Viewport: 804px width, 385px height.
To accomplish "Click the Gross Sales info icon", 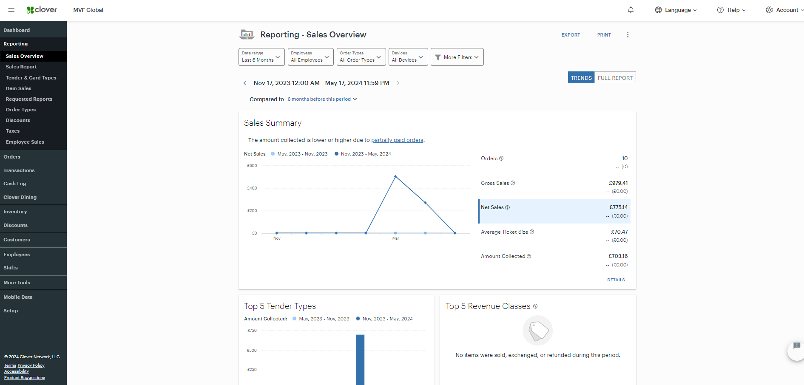I will pos(513,183).
